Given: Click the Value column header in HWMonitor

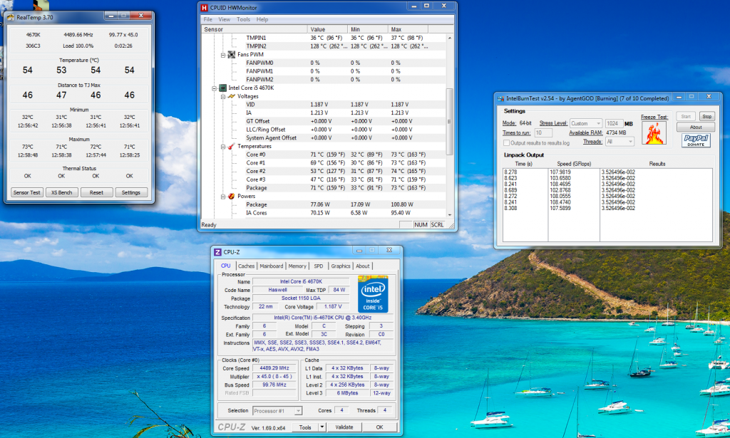Looking at the screenshot, I should (327, 29).
